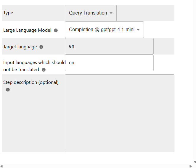Open info icon for Input languages not translated
This screenshot has height=168, width=196.
44,70
